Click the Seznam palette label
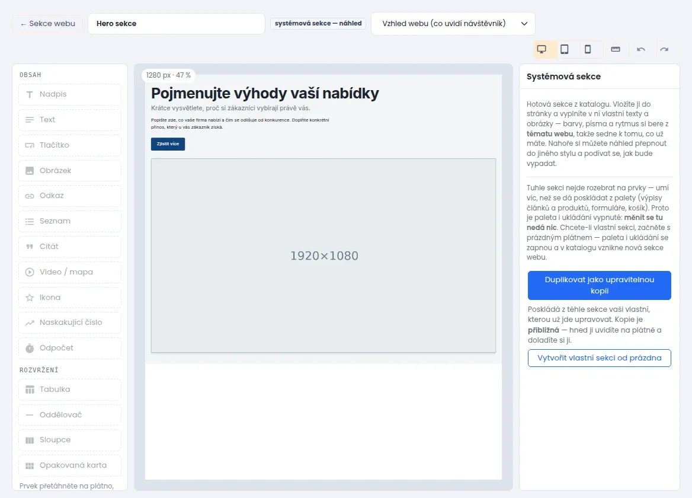 coord(55,221)
